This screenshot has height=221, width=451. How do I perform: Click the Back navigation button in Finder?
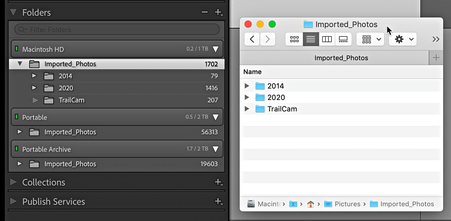click(252, 39)
